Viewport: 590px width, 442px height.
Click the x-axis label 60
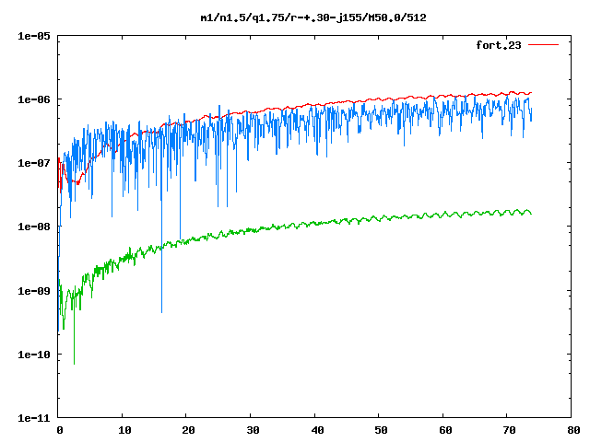pyautogui.click(x=445, y=430)
